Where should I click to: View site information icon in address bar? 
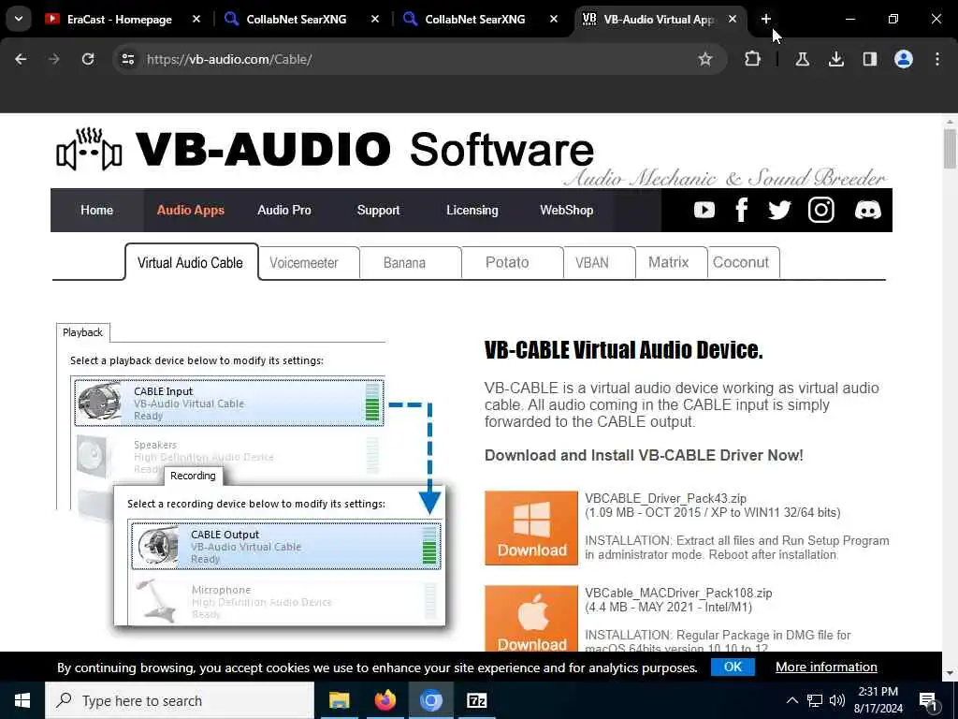click(x=127, y=59)
